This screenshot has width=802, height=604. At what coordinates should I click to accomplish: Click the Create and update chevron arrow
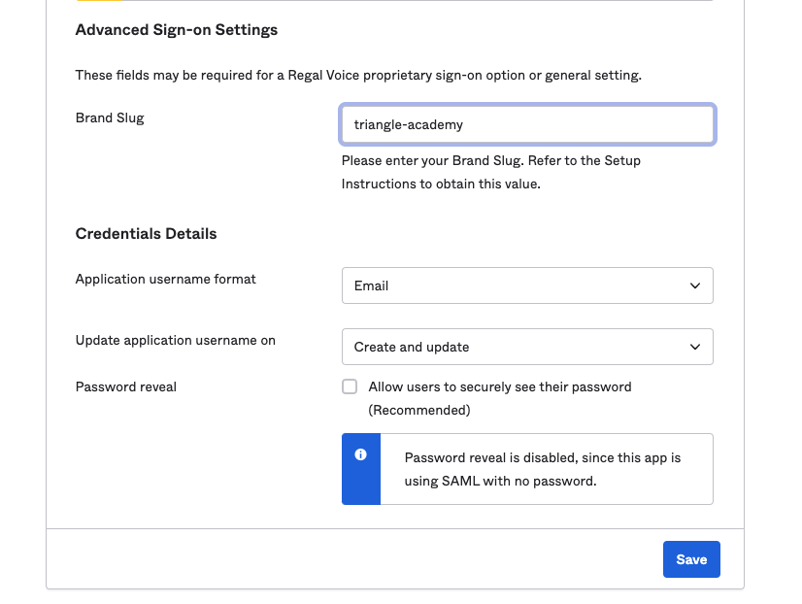(694, 347)
